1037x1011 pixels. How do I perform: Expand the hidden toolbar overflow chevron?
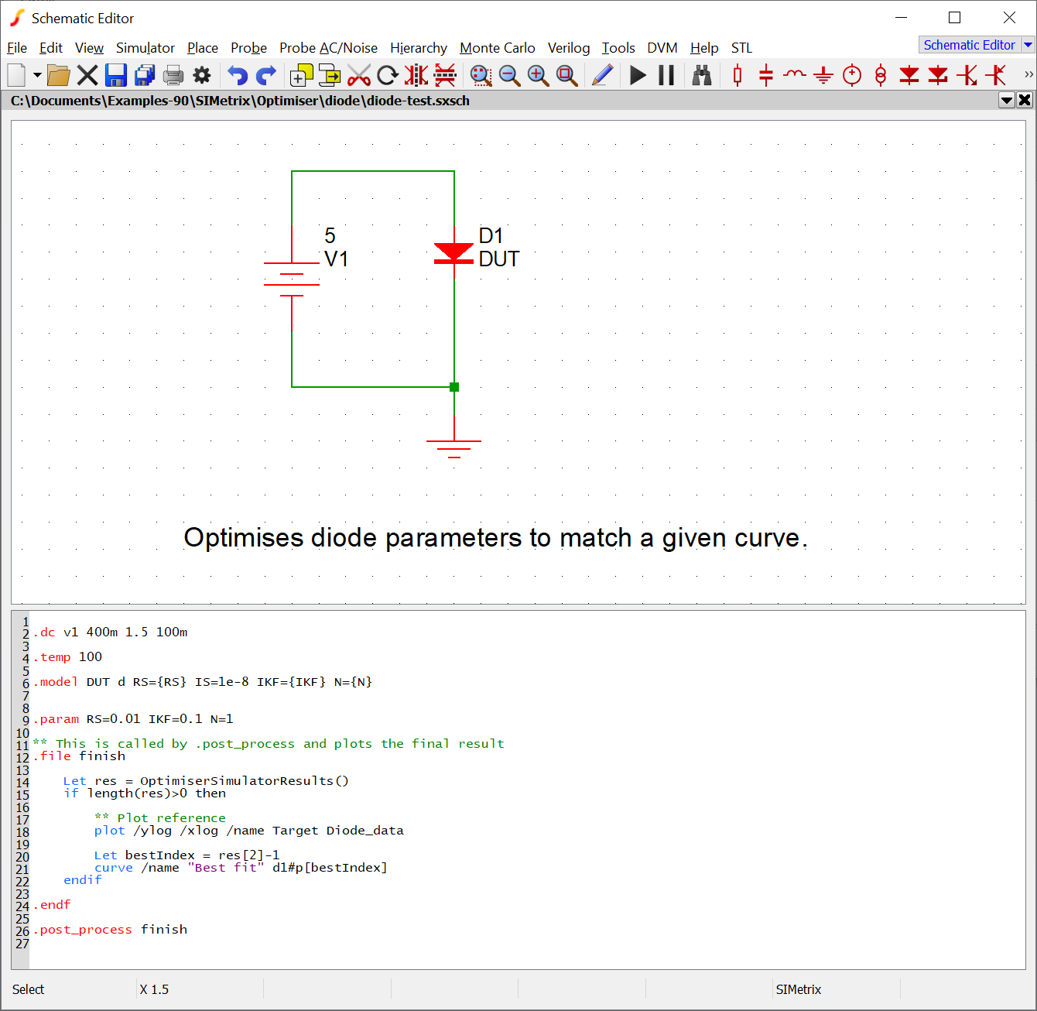tap(1028, 75)
